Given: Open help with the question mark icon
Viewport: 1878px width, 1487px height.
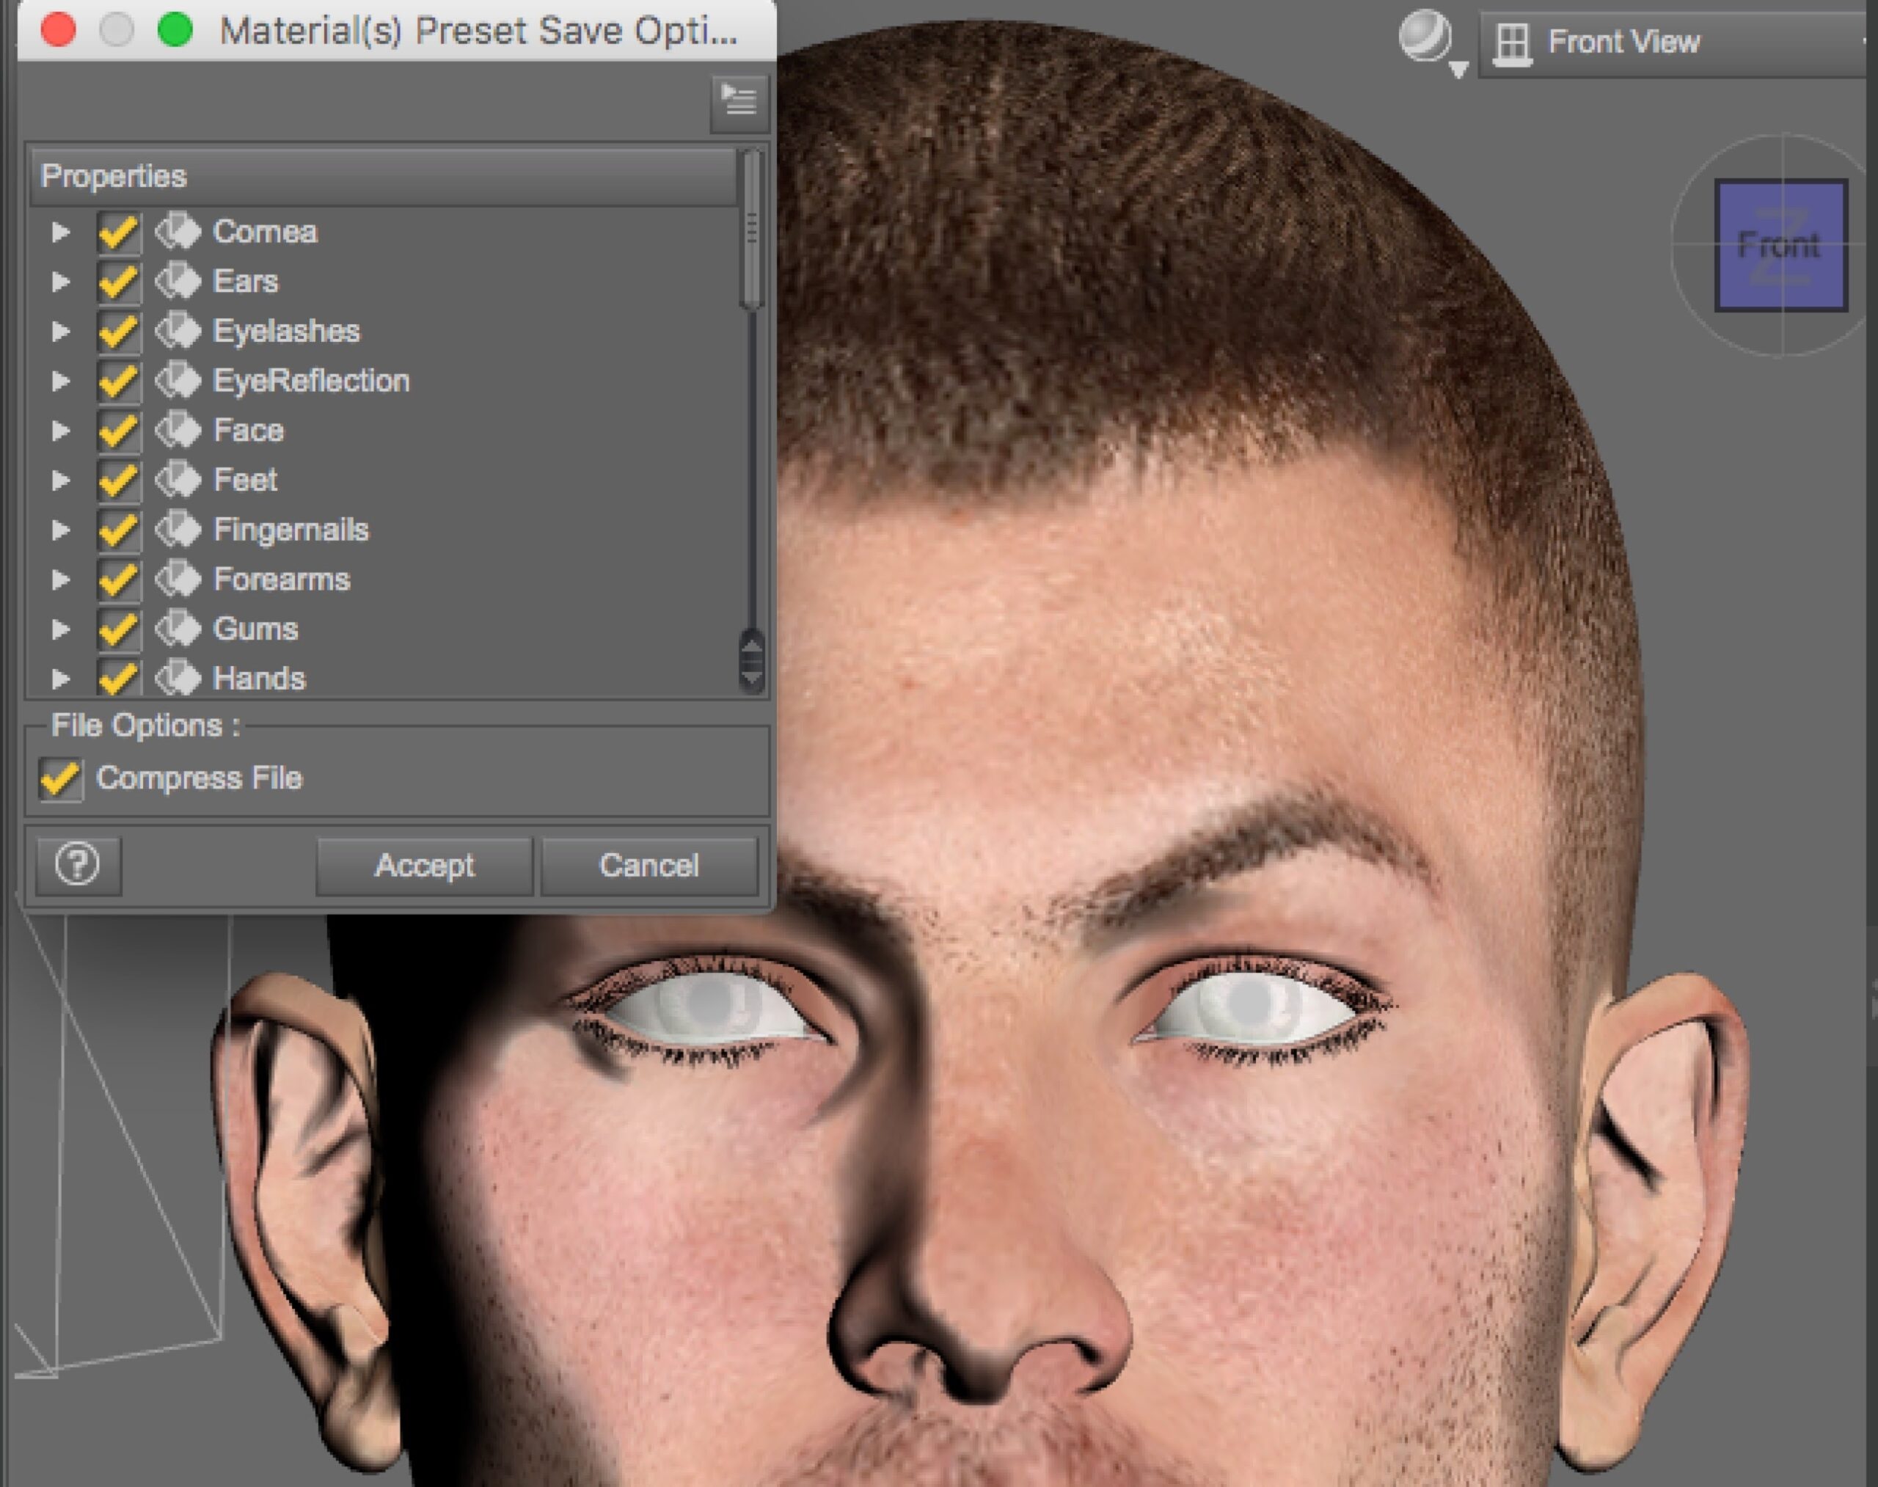Looking at the screenshot, I should tap(78, 866).
